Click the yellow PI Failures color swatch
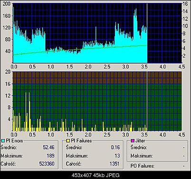Image resolution: width=191 pixels, height=179 pixels. [x=68, y=141]
